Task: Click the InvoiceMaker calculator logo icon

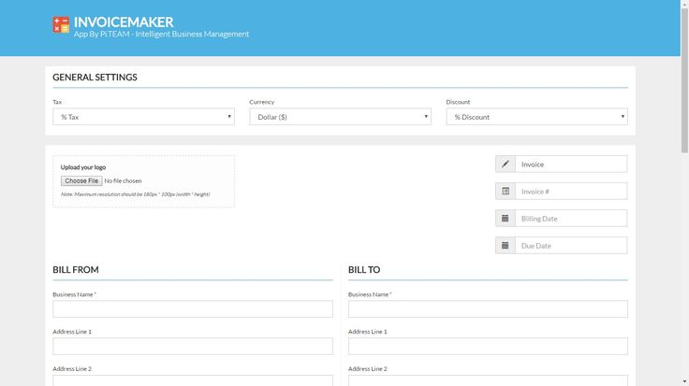Action: 61,24
